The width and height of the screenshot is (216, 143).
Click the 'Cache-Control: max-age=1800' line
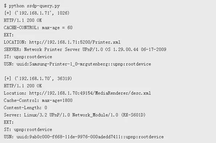coord(38,100)
